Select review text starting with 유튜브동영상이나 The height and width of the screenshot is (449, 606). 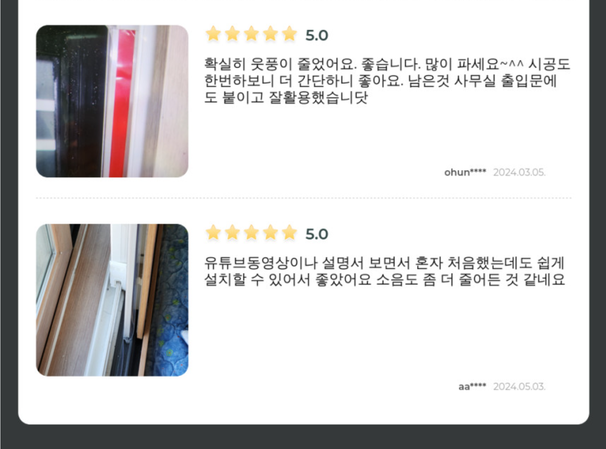click(x=384, y=271)
